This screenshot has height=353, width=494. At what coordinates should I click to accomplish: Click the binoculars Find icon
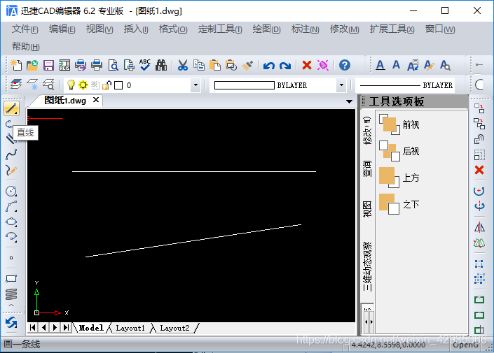(x=161, y=65)
